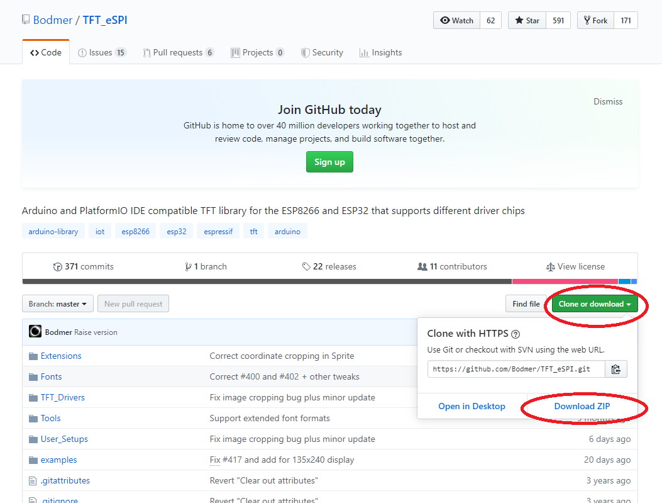This screenshot has height=503, width=662.
Task: Open the examples folder link
Action: click(58, 460)
